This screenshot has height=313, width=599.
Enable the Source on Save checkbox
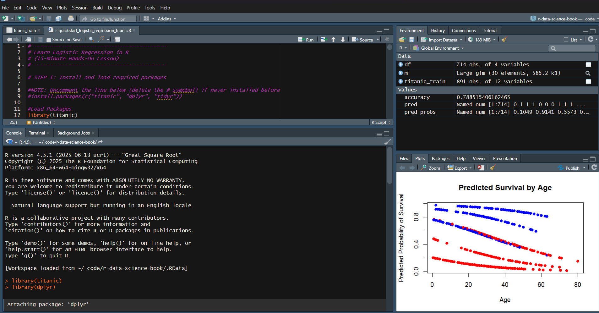[49, 40]
